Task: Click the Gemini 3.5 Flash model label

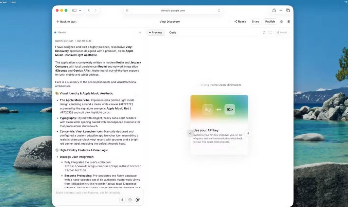Action: (64, 41)
